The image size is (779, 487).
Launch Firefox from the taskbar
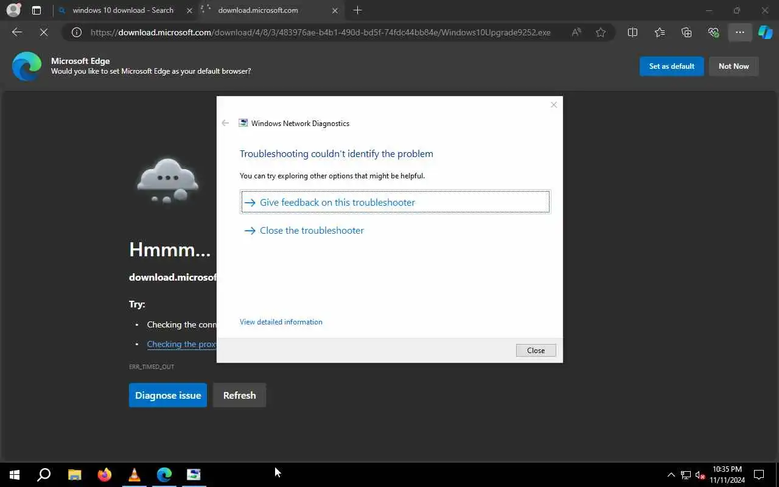[105, 475]
